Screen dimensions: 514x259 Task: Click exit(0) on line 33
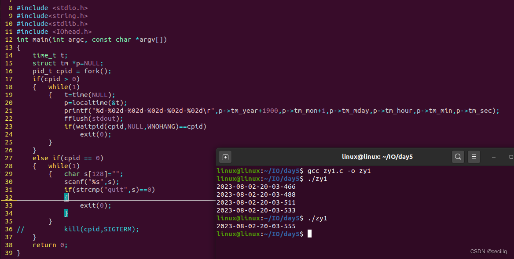click(x=95, y=206)
